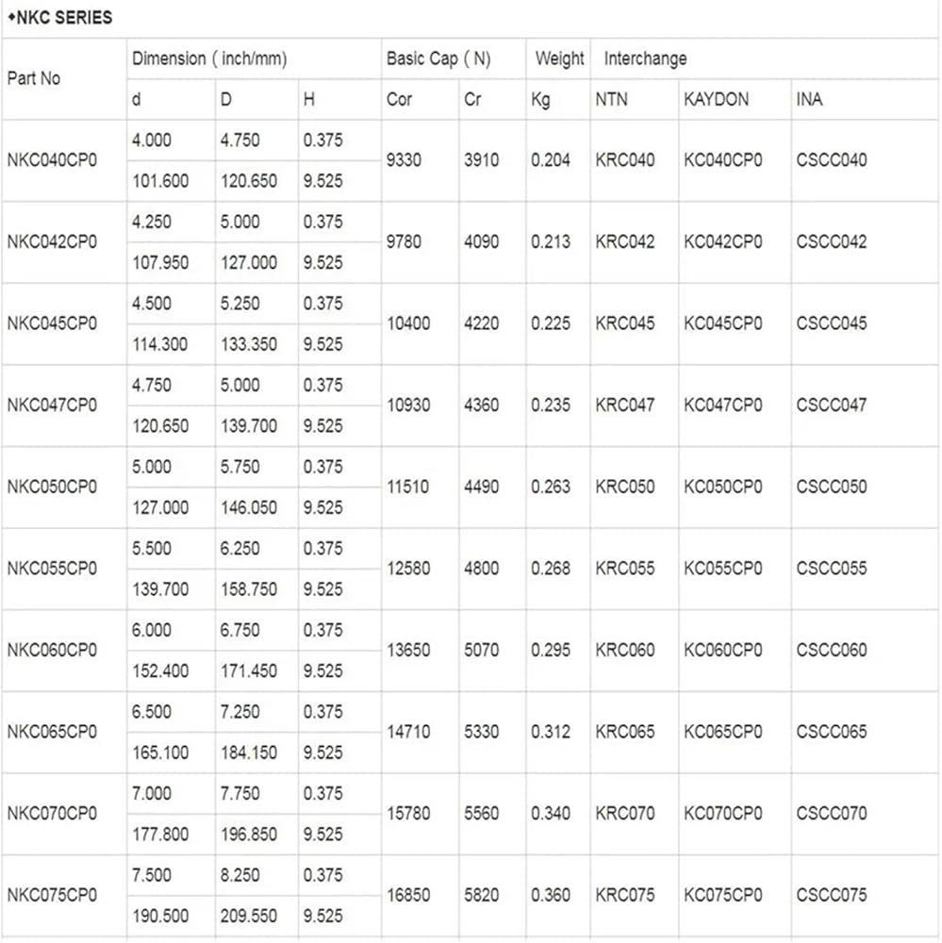Click the KAYDON subheader
This screenshot has height=943, width=942.
(x=716, y=99)
